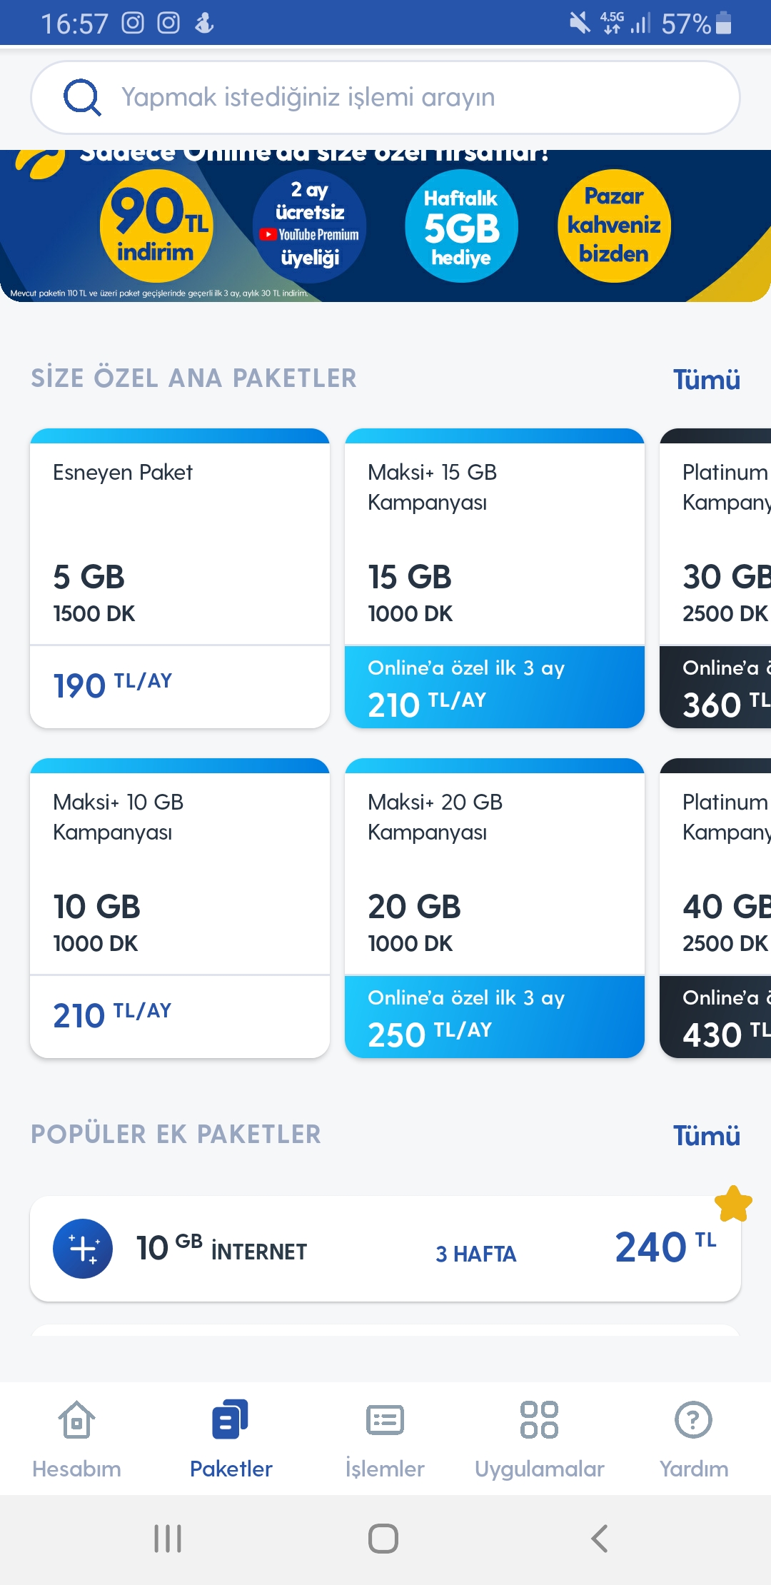The image size is (771, 1585).
Task: Open the Maksi+ 10 GB Kampanyası card
Action: coord(180,908)
